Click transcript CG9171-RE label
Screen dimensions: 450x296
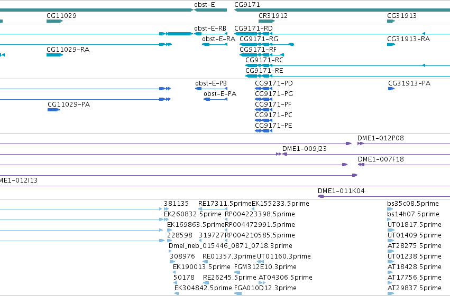point(264,71)
